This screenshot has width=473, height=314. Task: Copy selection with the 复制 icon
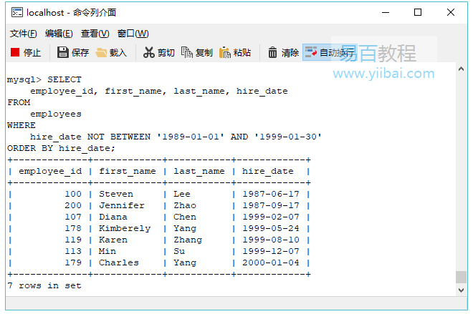point(187,52)
